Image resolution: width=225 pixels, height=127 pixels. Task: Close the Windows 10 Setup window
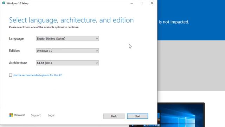(x=152, y=3)
